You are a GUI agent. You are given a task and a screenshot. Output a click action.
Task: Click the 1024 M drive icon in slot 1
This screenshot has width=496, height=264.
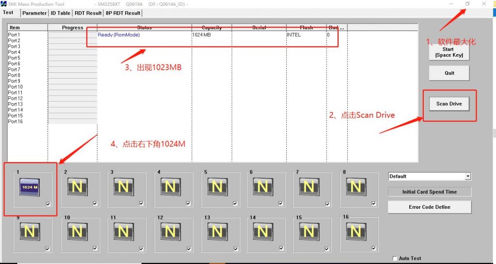coord(30,186)
